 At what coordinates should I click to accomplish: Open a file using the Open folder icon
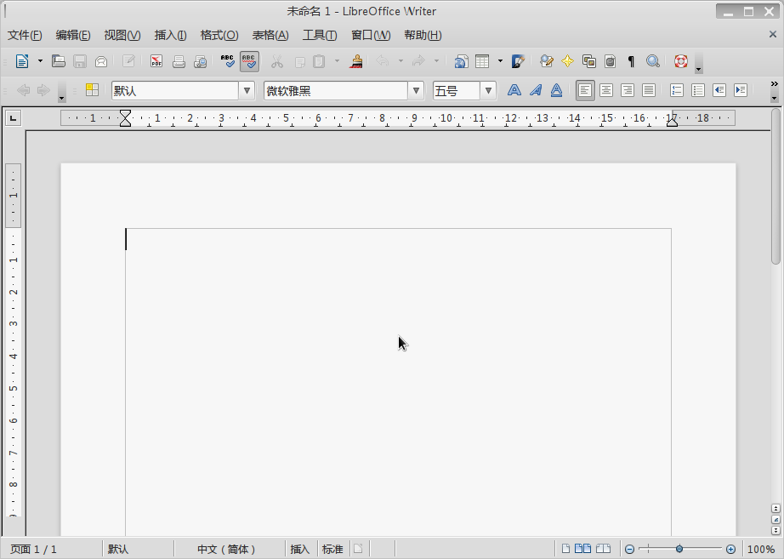[59, 61]
